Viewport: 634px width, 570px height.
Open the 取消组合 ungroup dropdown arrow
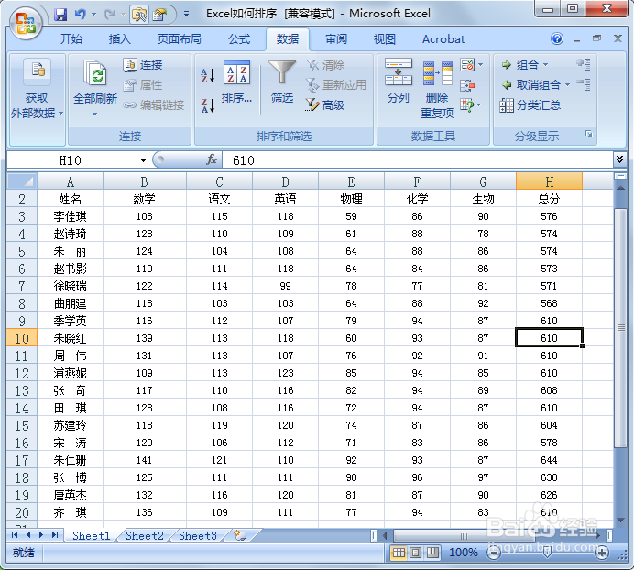(x=567, y=85)
